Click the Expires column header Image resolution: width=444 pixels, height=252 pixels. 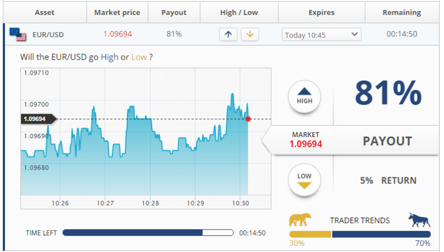[x=322, y=13]
